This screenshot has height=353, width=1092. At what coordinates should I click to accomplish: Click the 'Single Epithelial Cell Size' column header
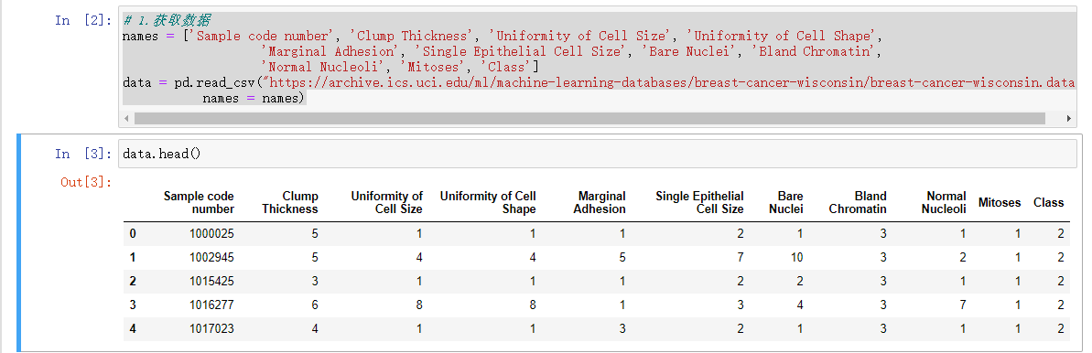pyautogui.click(x=699, y=203)
